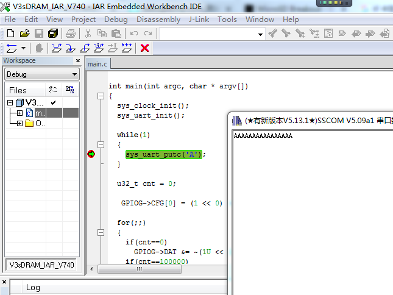Select the V3sDRAM_IAR_V740 workspace tab

[41, 265]
